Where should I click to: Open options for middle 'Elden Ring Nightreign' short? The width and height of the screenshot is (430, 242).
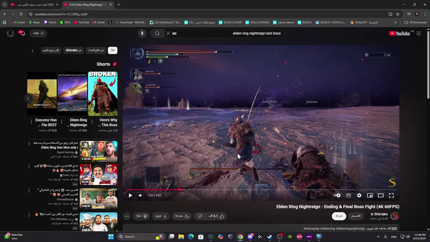pos(61,121)
